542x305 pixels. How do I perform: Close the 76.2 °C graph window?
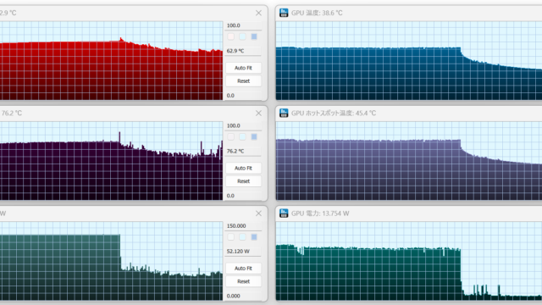(x=258, y=113)
